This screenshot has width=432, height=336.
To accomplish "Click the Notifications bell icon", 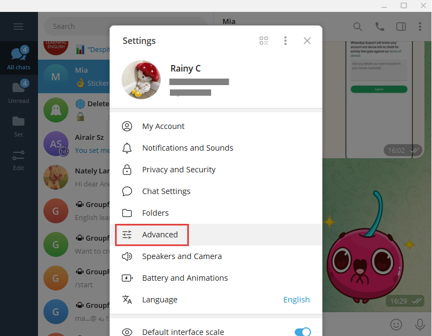I will [x=127, y=148].
